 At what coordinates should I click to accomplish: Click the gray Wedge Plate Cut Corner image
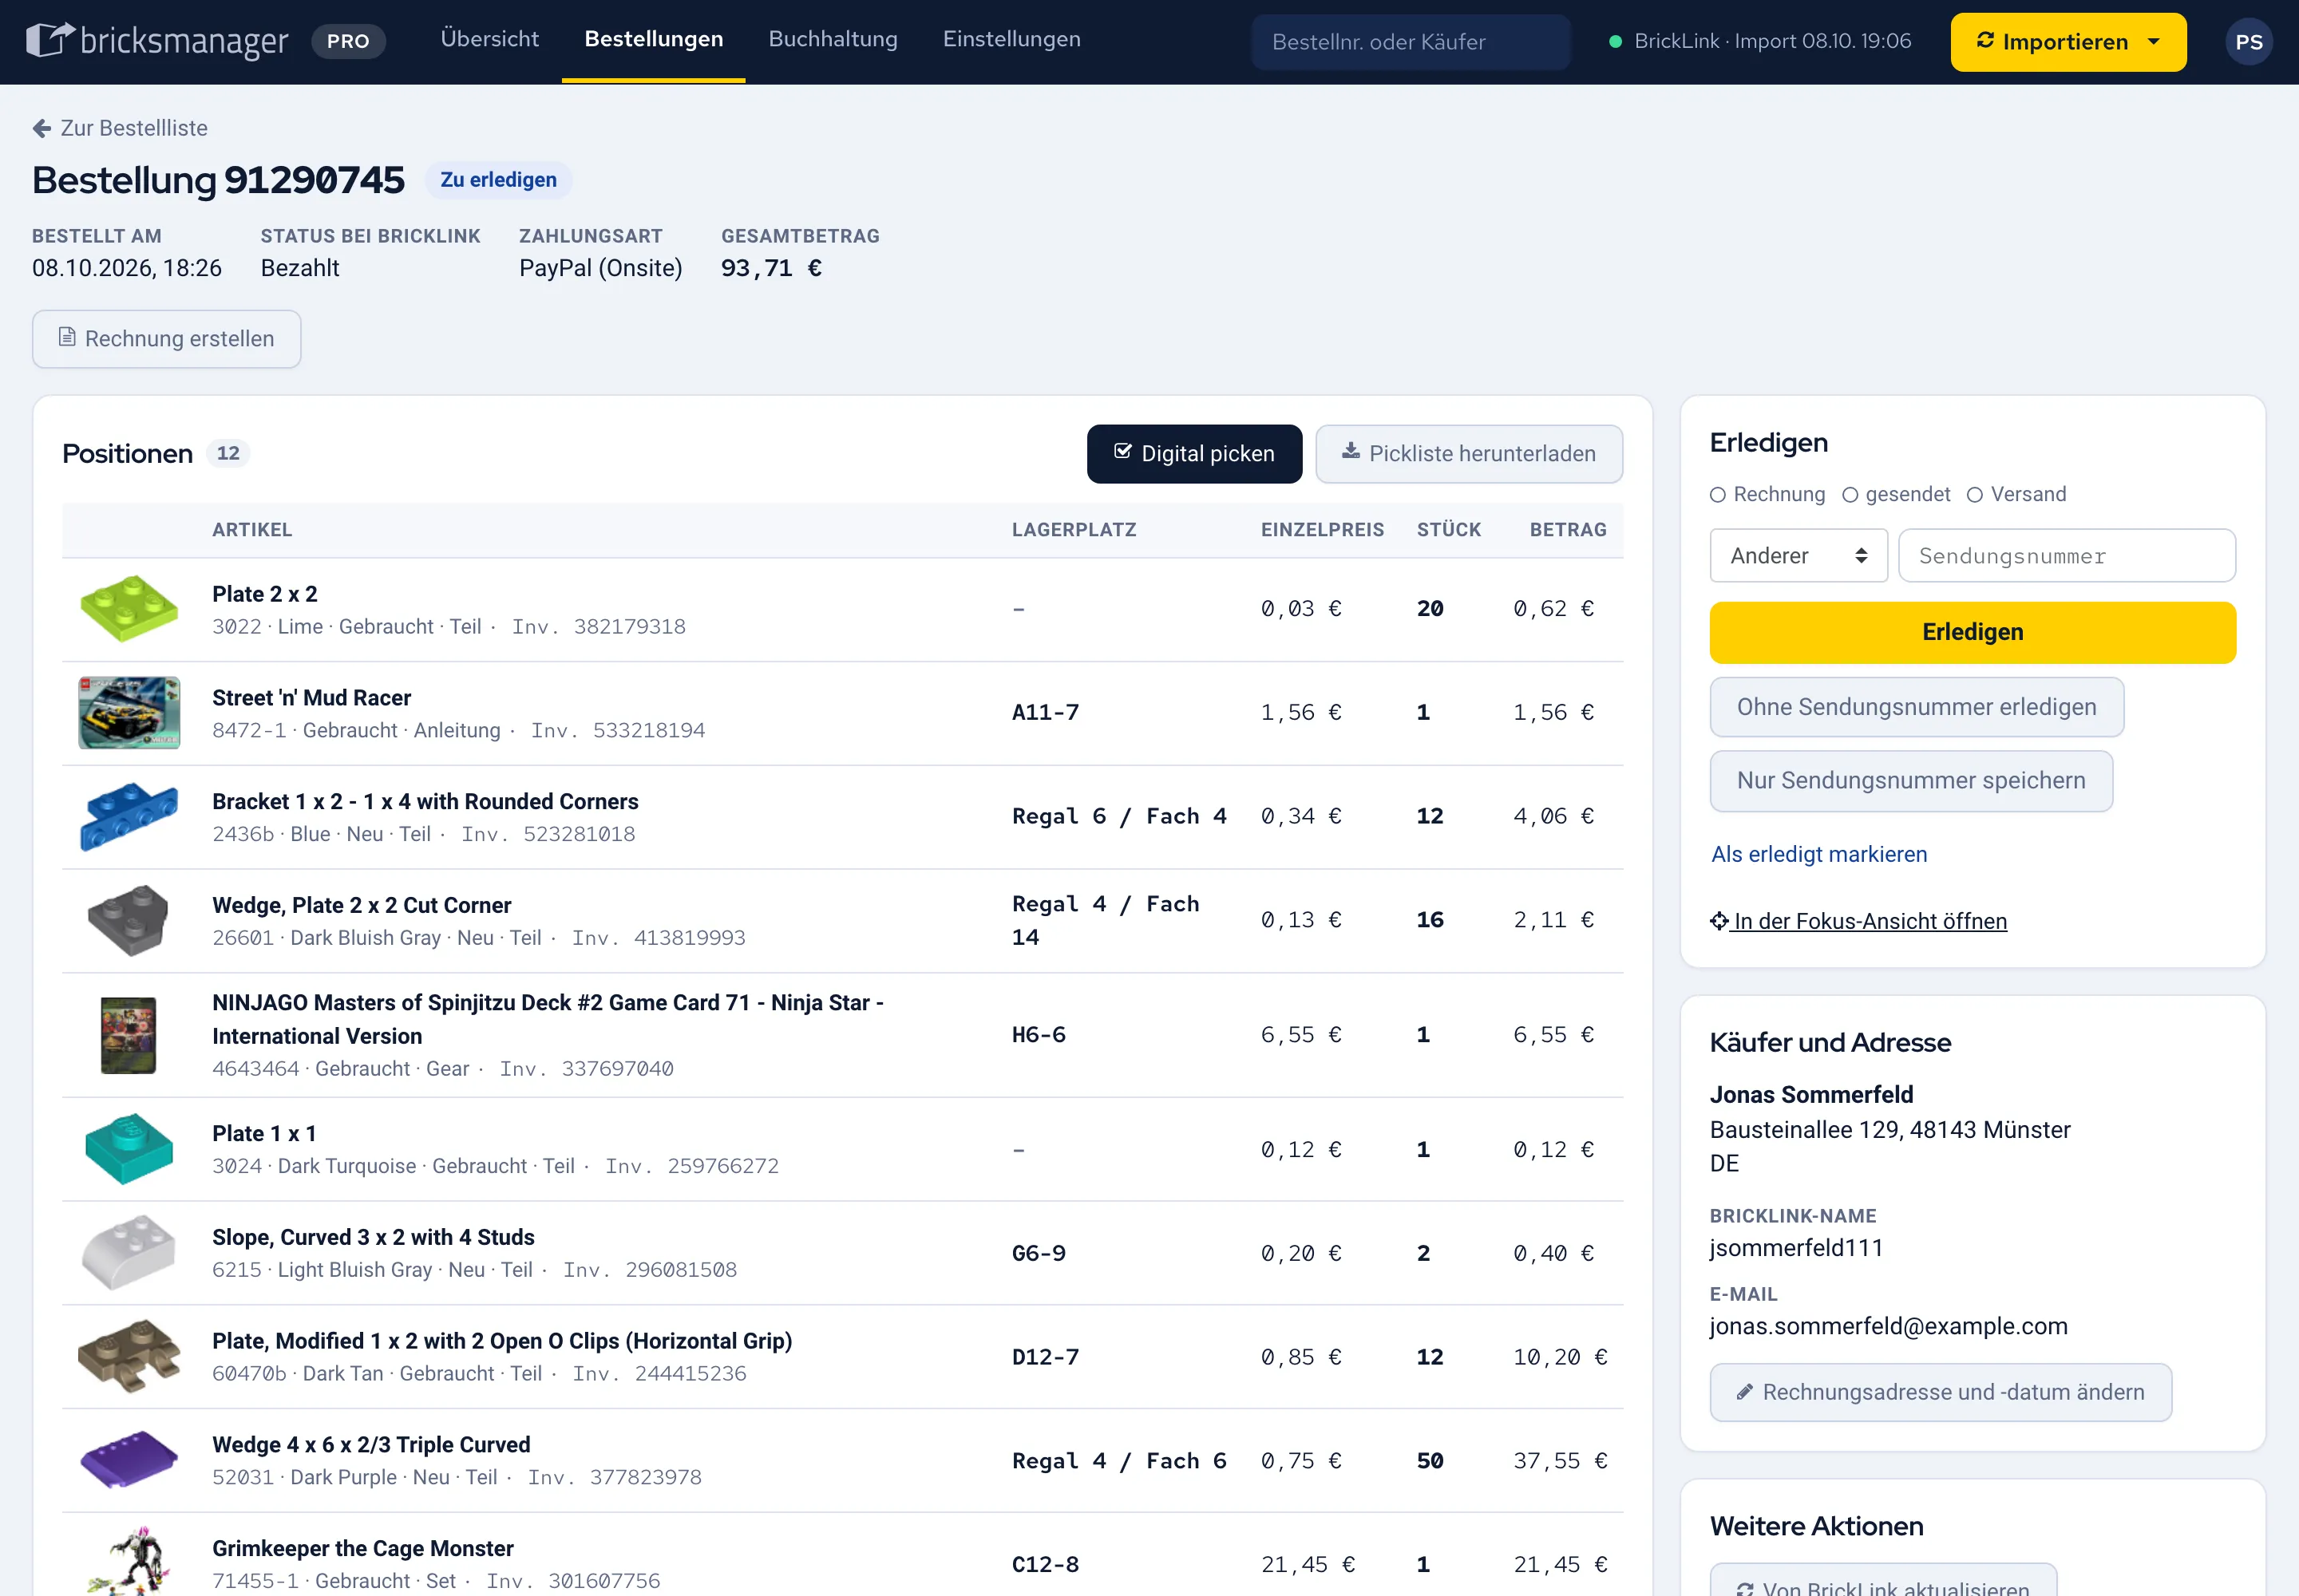coord(129,921)
